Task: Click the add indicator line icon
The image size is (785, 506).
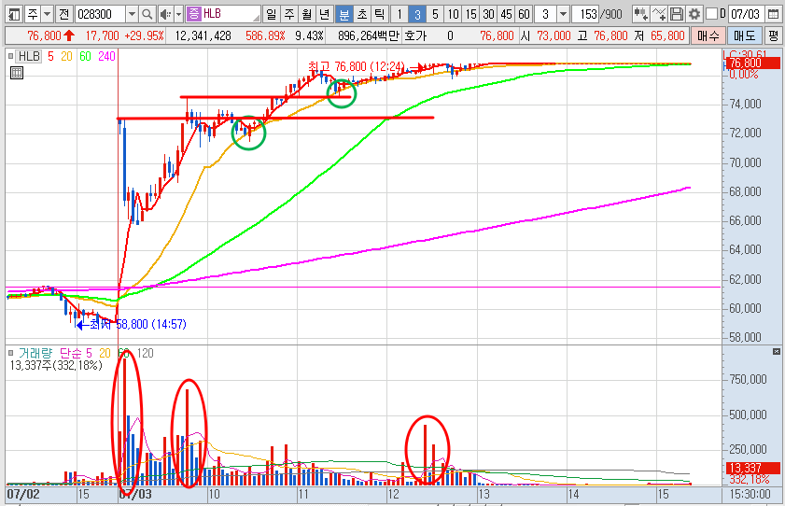Action: point(659,14)
